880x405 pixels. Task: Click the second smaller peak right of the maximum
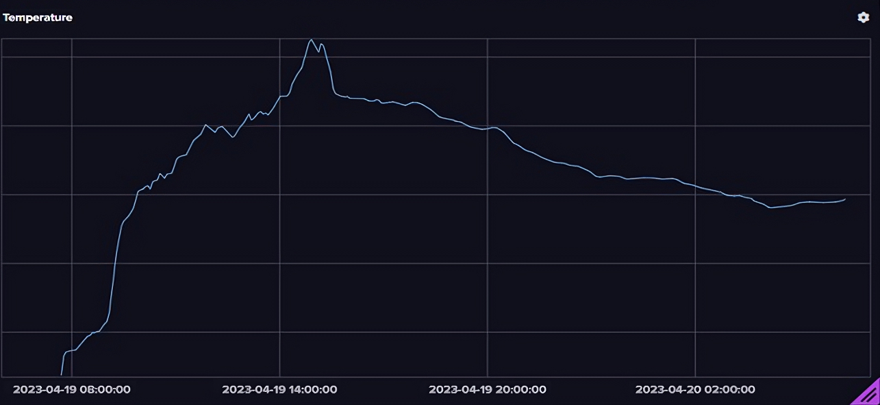[321, 44]
